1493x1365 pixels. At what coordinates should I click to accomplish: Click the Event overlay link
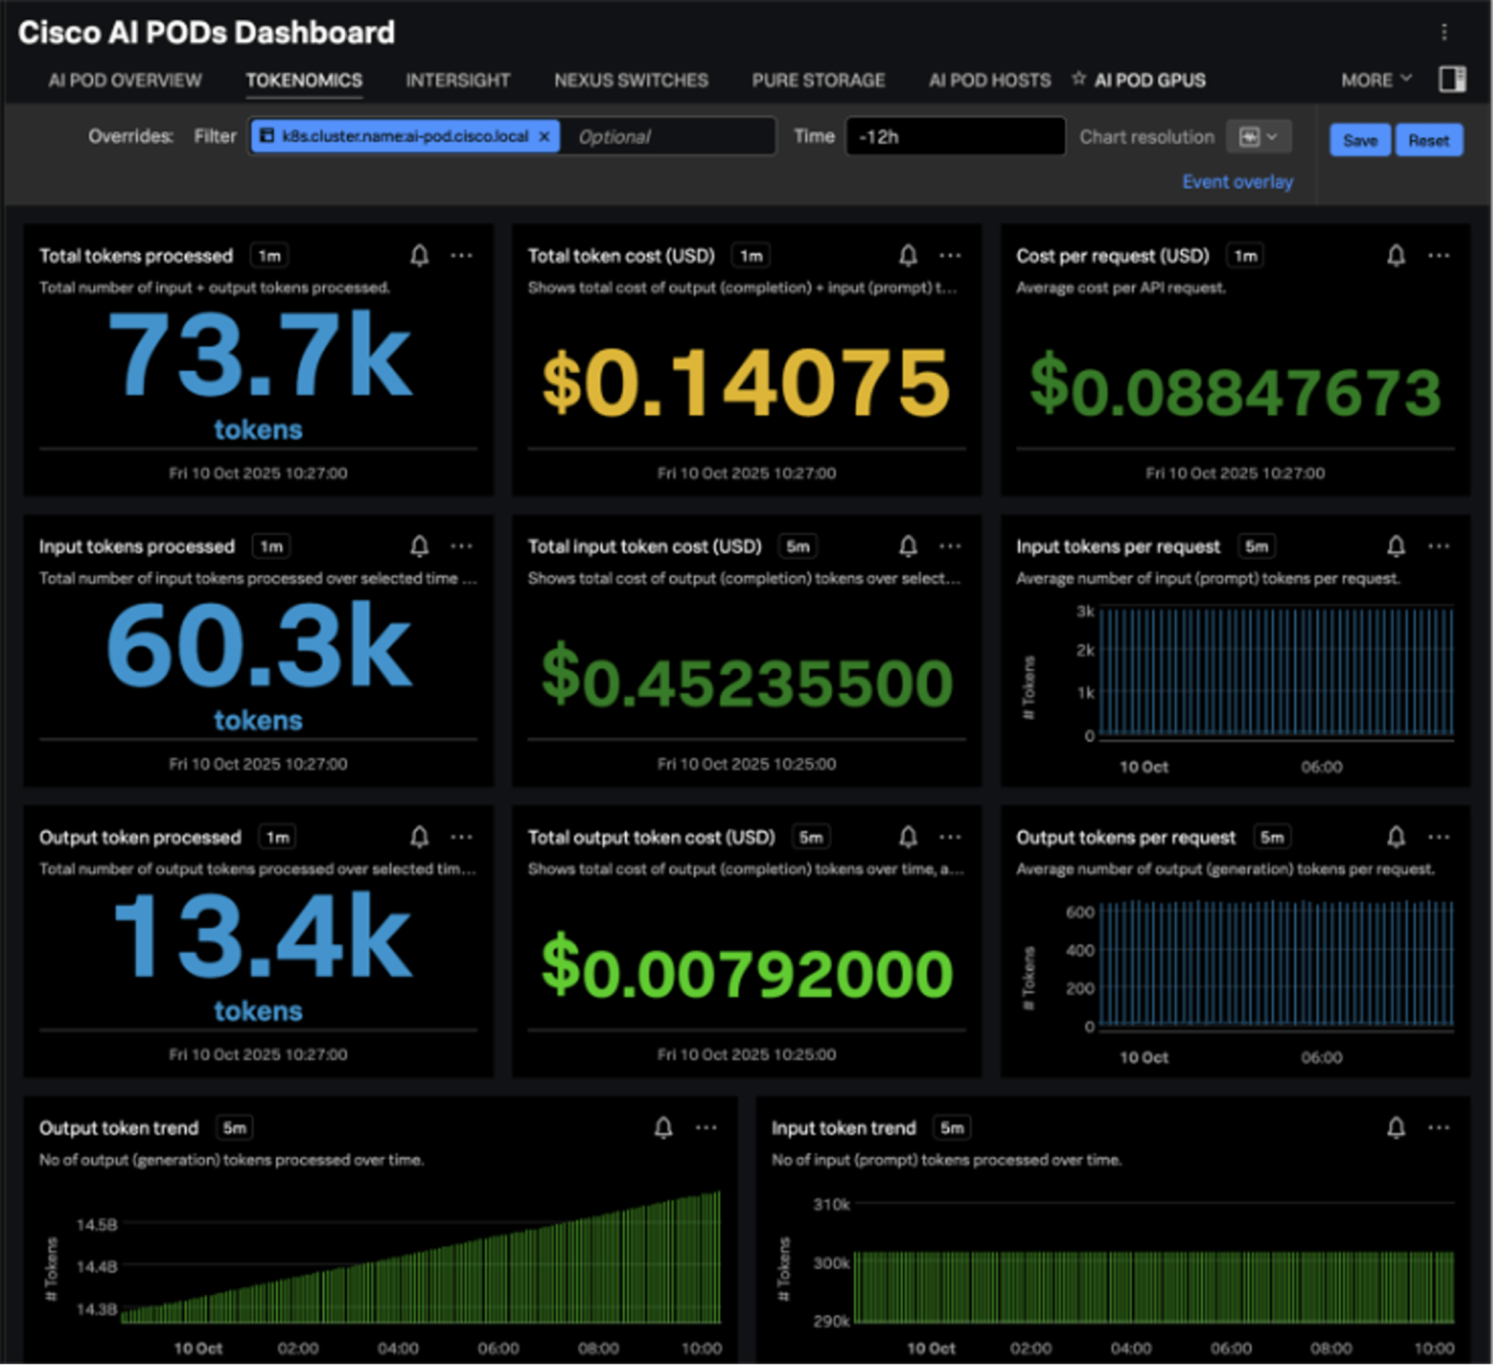click(x=1236, y=182)
